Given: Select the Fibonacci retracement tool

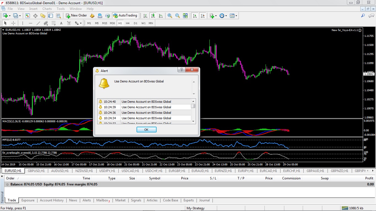Looking at the screenshot, I should click(54, 23).
